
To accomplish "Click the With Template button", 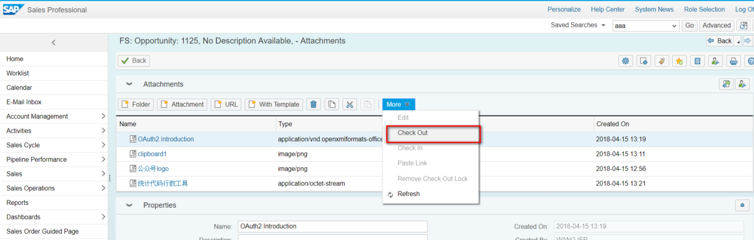I will pos(274,104).
